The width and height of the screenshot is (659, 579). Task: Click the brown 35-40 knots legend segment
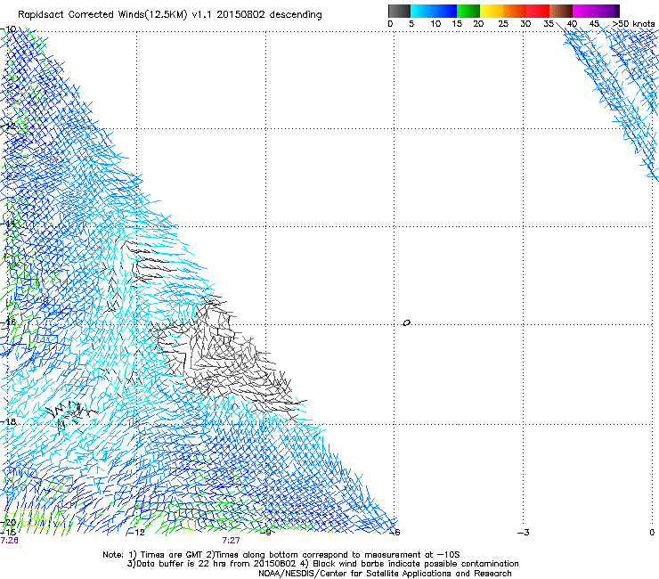coord(561,11)
